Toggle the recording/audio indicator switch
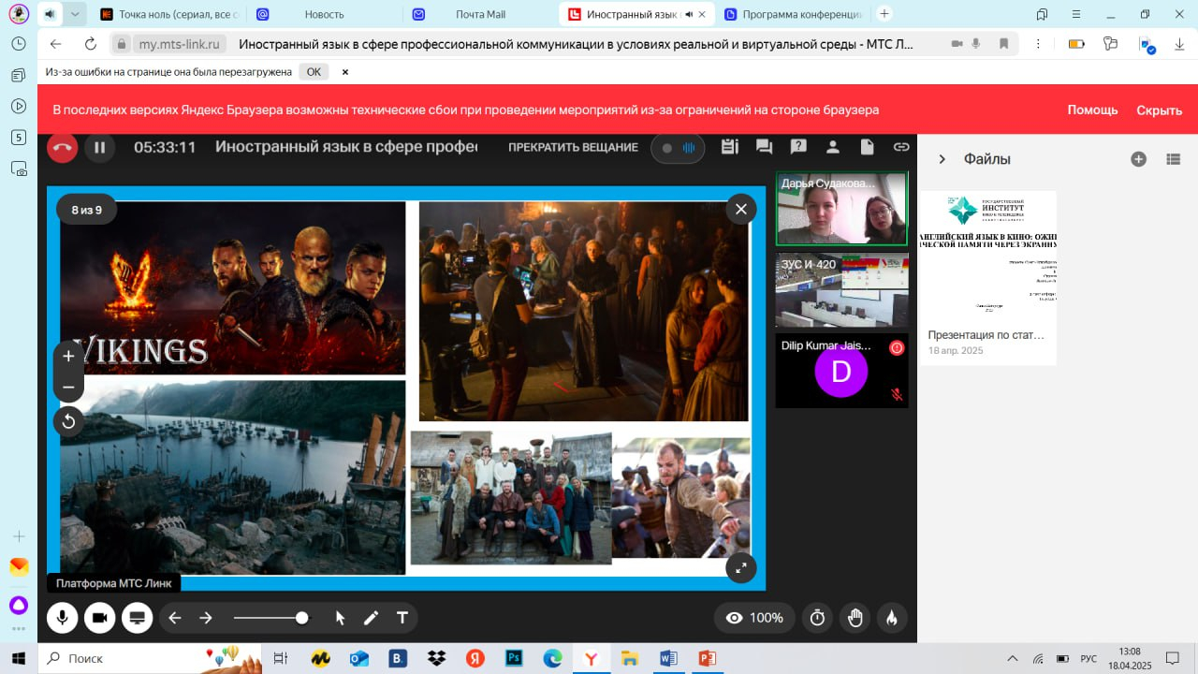Image resolution: width=1198 pixels, height=674 pixels. (x=678, y=148)
